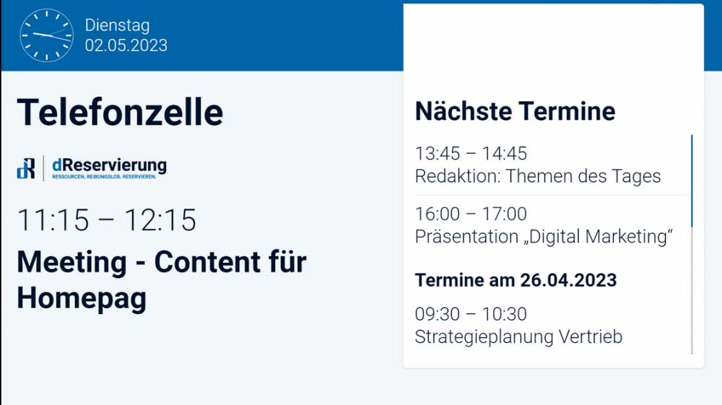Click the date 02.05.2023 in header
The image size is (722, 405).
[126, 45]
